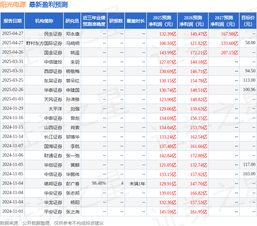Click 2027 profit value 167.98亿
Image resolution: width=257 pixels, height=226 pixels.
point(229,34)
